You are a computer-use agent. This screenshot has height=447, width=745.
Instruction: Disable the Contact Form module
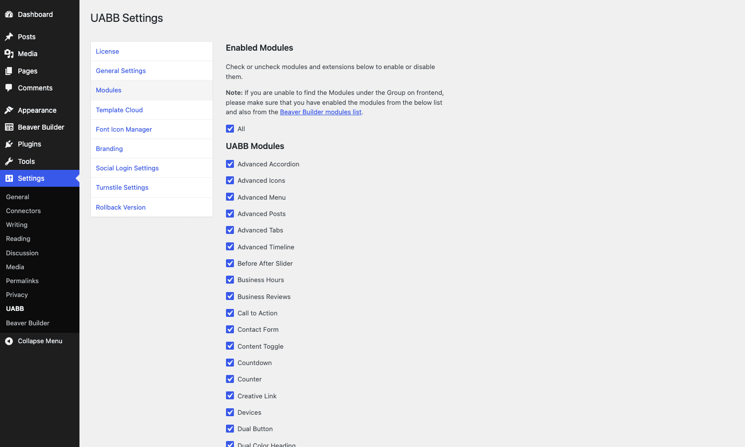(230, 329)
